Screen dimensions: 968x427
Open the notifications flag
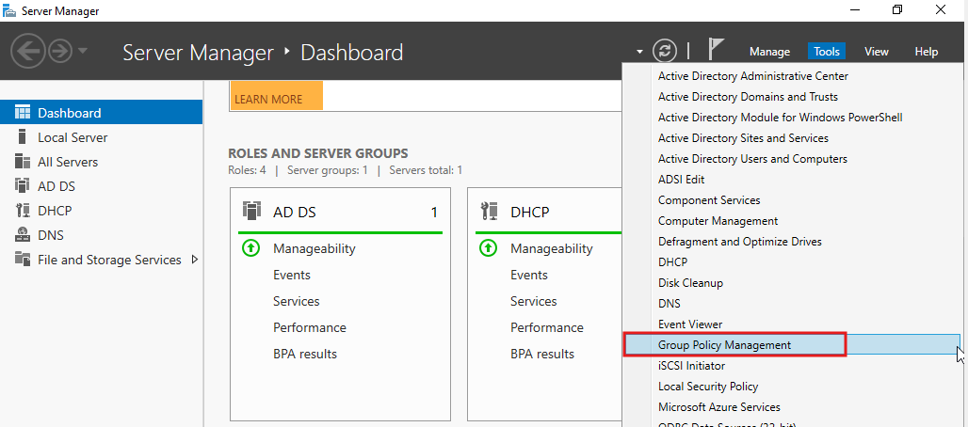click(x=717, y=49)
